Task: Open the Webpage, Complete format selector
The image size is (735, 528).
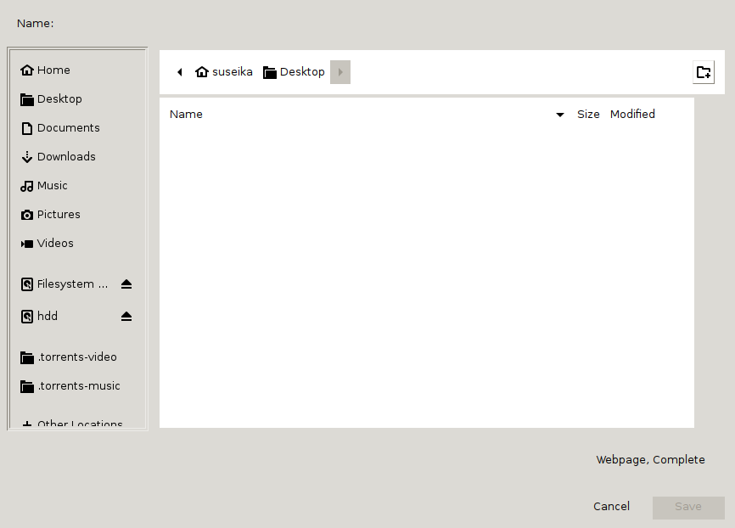Action: [x=650, y=459]
